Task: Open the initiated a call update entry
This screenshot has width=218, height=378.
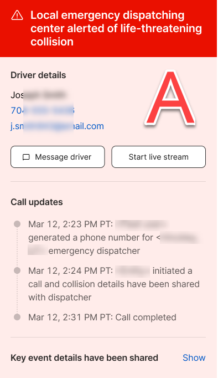Action: (114, 284)
